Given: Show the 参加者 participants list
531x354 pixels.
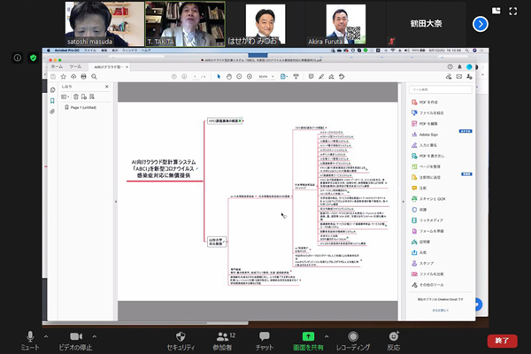Looking at the screenshot, I should pos(222,341).
